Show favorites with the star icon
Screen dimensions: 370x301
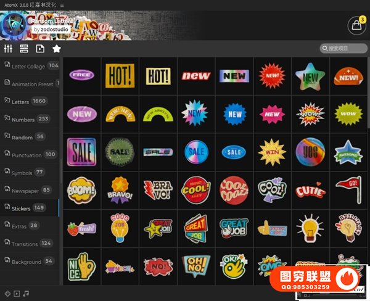tap(57, 49)
